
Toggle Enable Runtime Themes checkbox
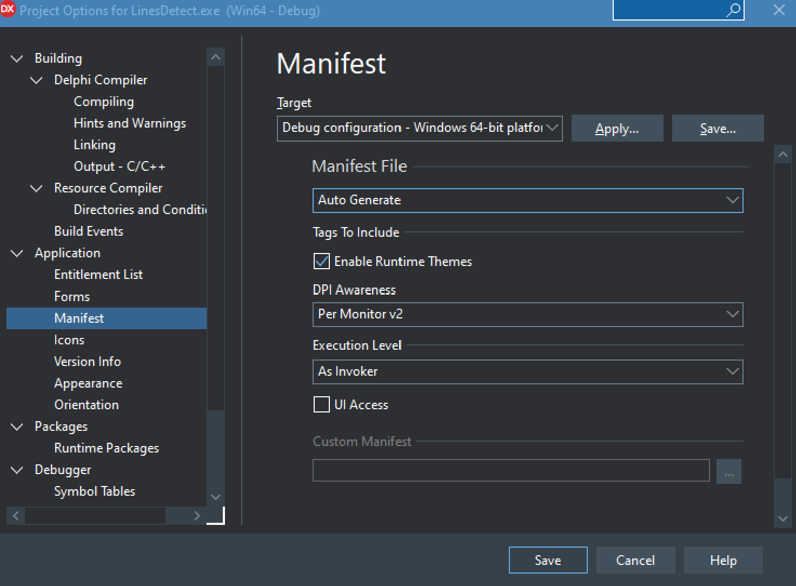click(322, 262)
